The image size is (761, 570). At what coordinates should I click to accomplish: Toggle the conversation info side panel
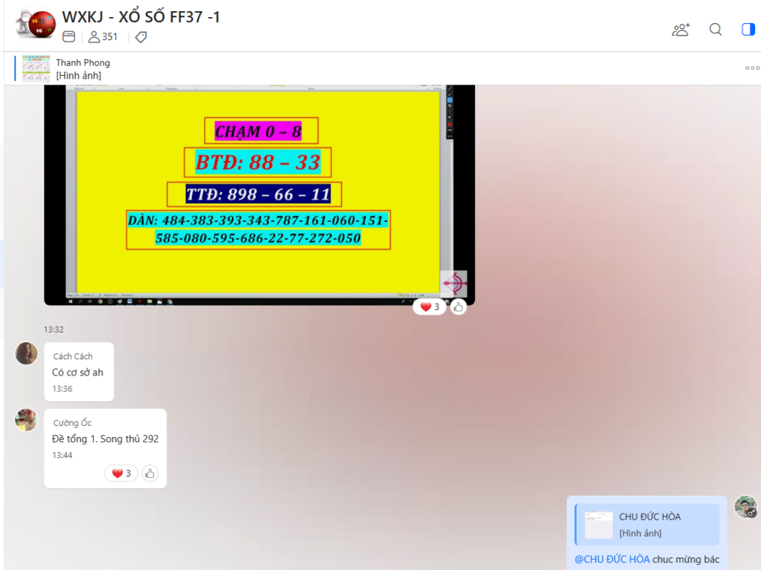(748, 29)
